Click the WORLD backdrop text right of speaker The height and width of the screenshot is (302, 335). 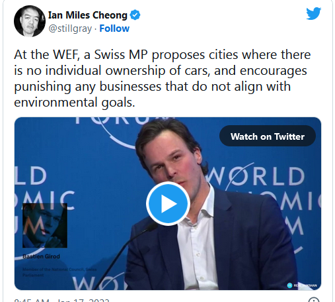[256, 176]
